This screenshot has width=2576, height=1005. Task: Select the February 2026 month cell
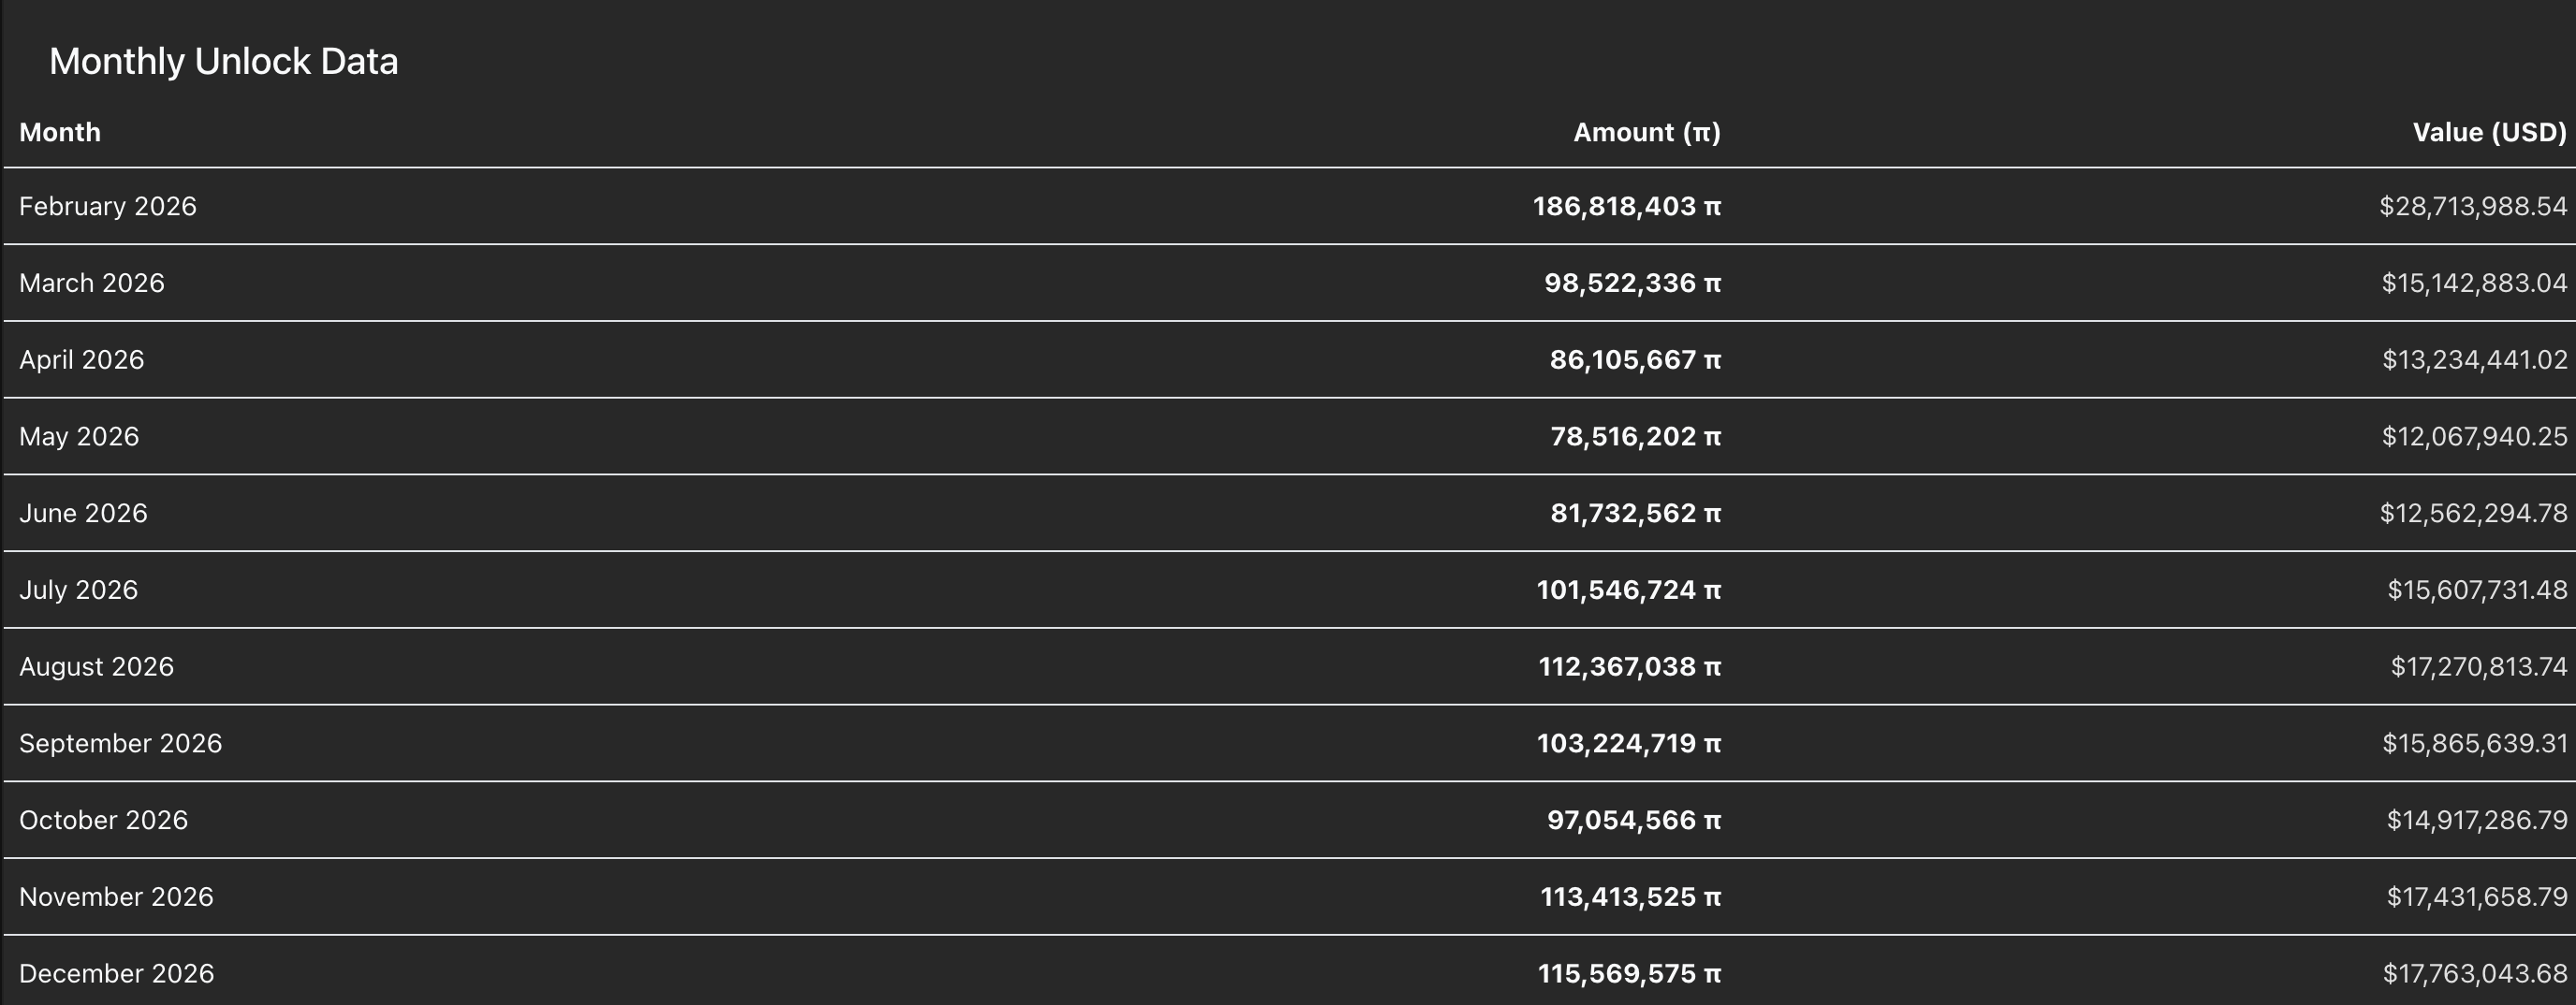(x=108, y=206)
